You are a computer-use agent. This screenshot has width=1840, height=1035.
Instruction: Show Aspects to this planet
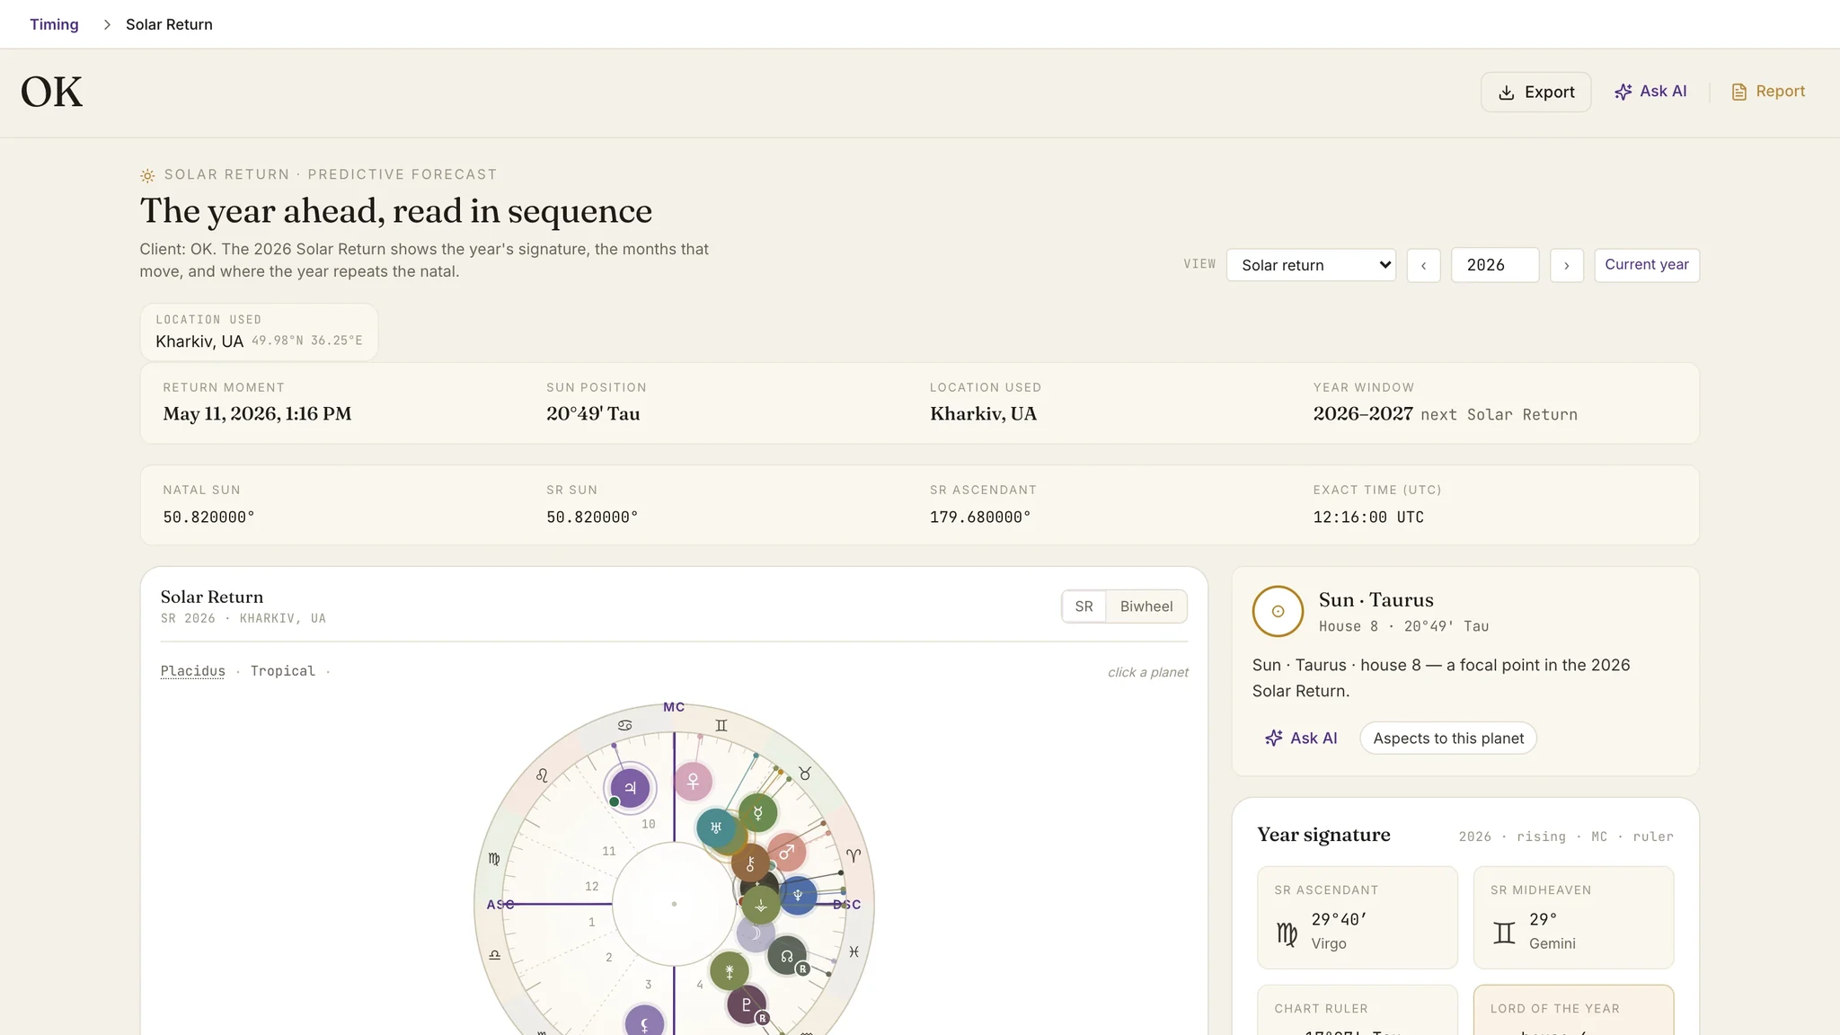(x=1447, y=738)
